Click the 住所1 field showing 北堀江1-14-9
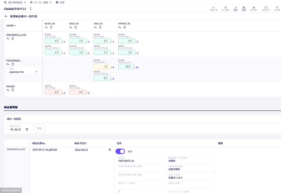The height and width of the screenshot is (193, 281). point(190,176)
